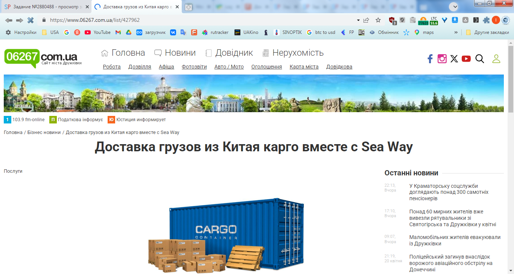Open the tab search dropdown button

coord(454,6)
